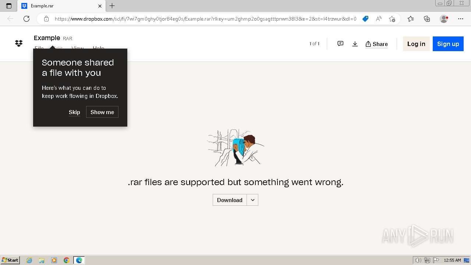The image size is (471, 265).
Task: Switch to Edge in taskbar
Action: (x=79, y=260)
